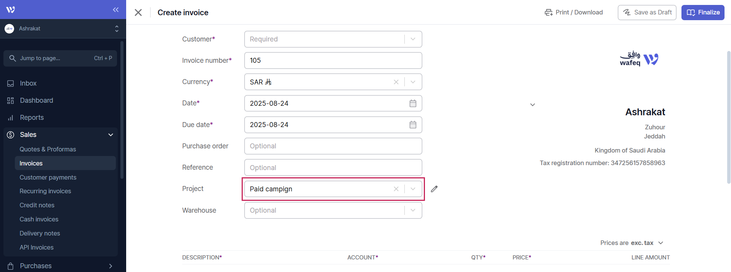Collapse the sidebar with the double chevron
731x272 pixels.
coord(116,10)
